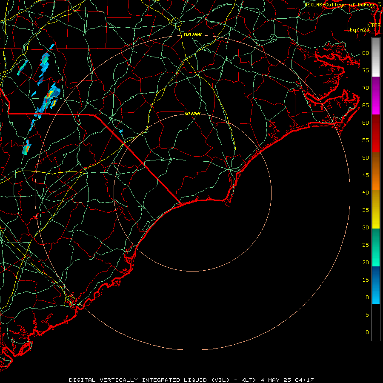The height and width of the screenshot is (383, 383).
Task: Click the 25 value on the color scale
Action: pyautogui.click(x=366, y=245)
